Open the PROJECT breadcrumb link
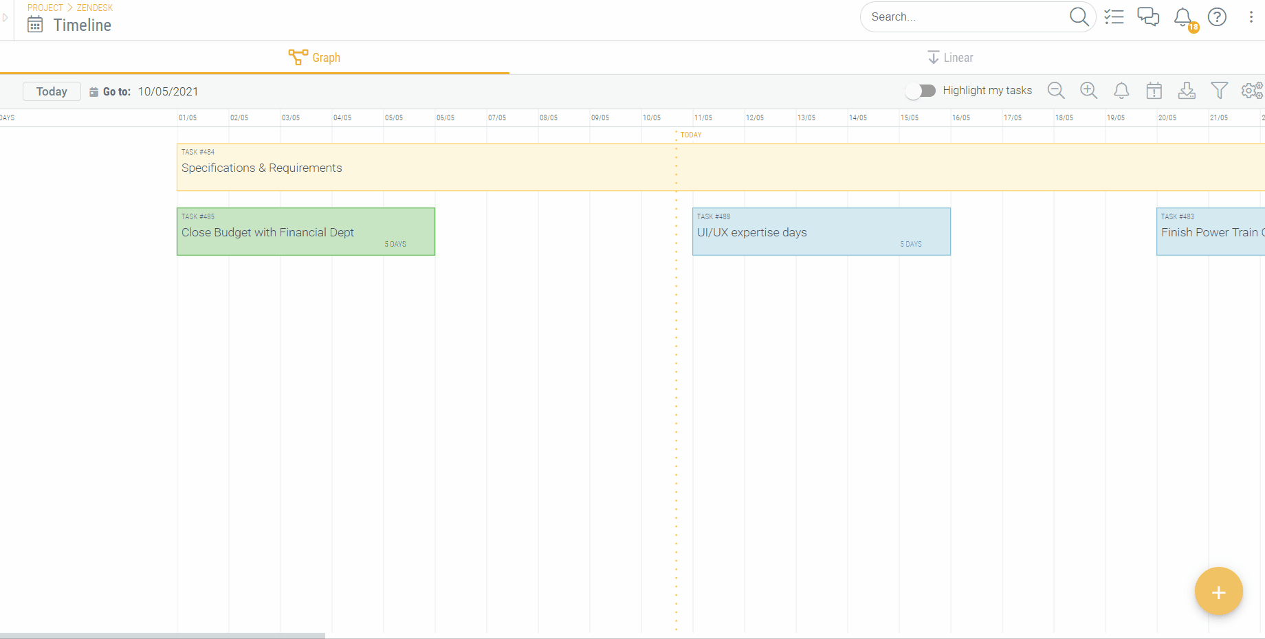This screenshot has width=1265, height=639. tap(45, 8)
